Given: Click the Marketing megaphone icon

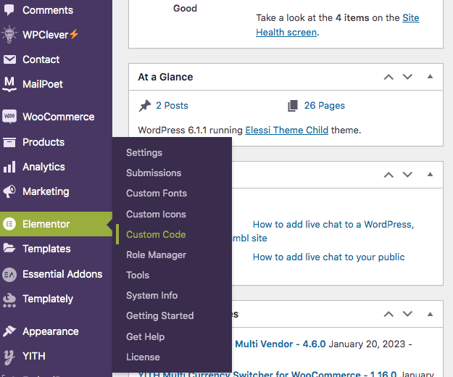Looking at the screenshot, I should pos(9,192).
